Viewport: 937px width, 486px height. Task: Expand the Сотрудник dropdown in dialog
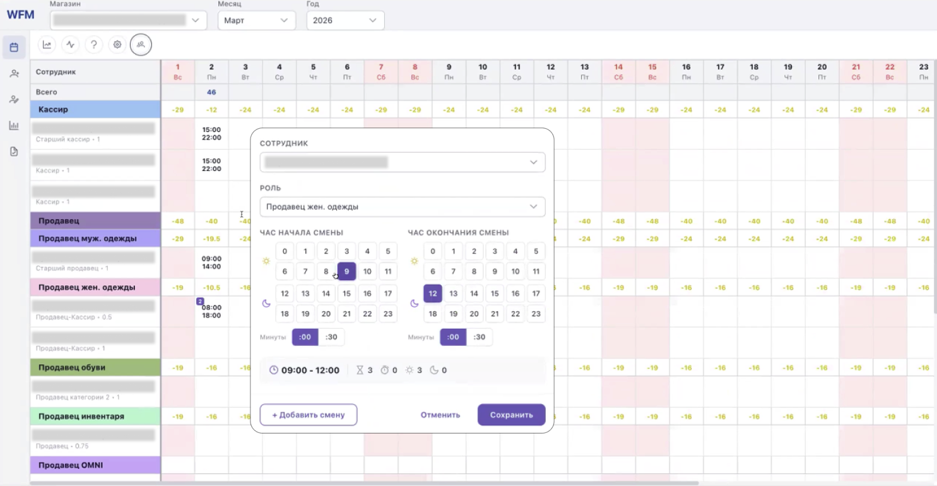tap(403, 162)
